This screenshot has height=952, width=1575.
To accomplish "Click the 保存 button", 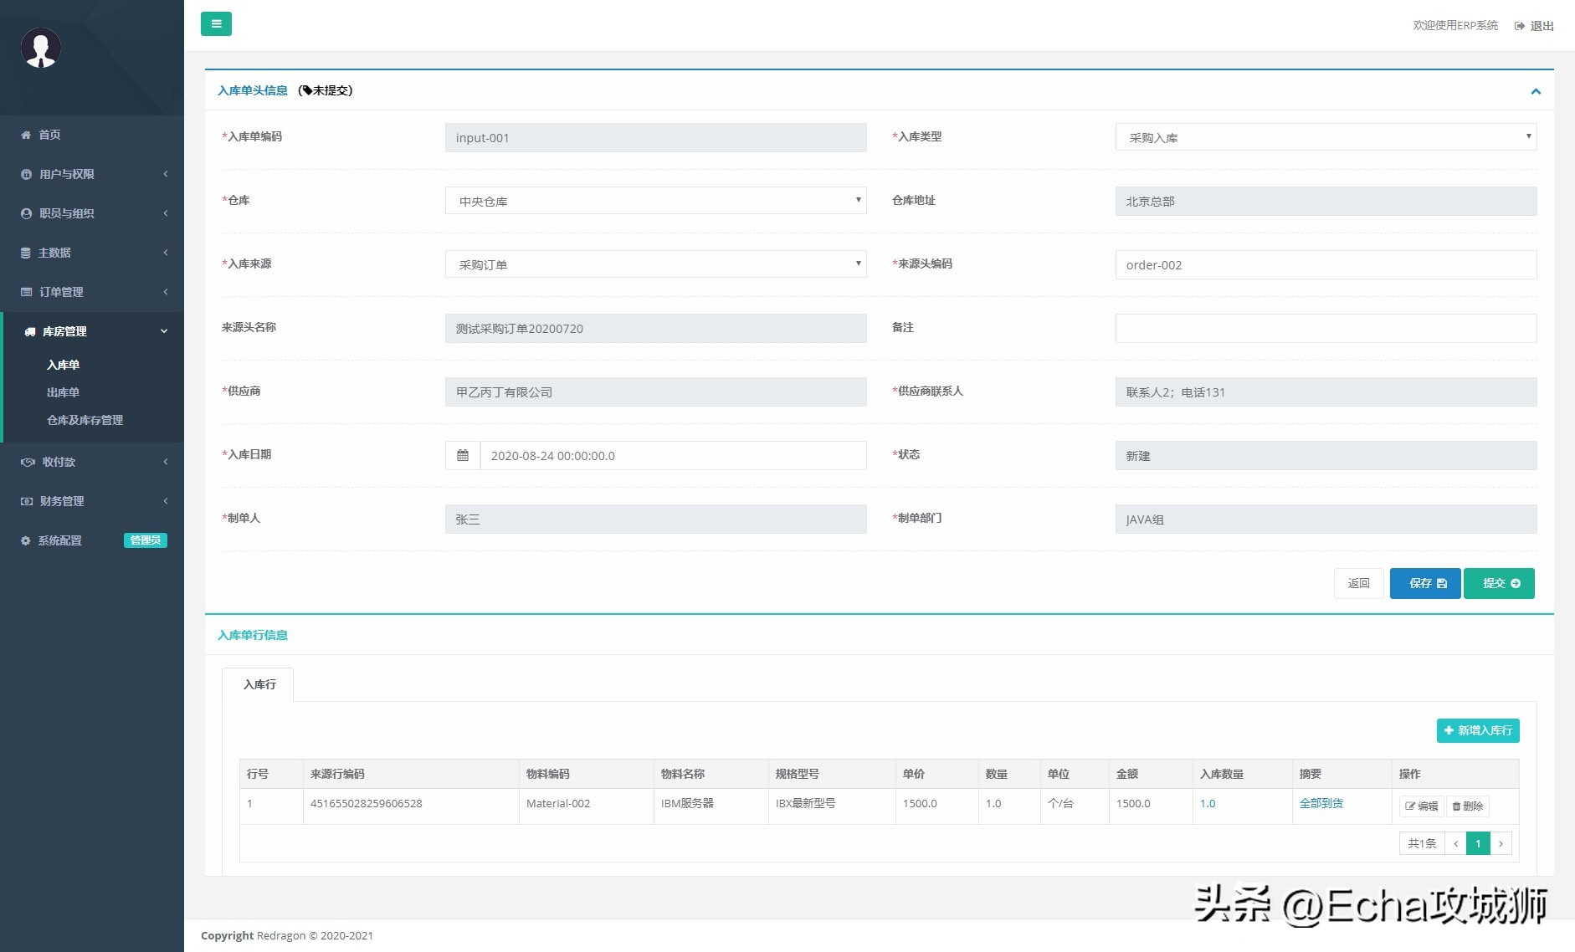I will pyautogui.click(x=1425, y=583).
